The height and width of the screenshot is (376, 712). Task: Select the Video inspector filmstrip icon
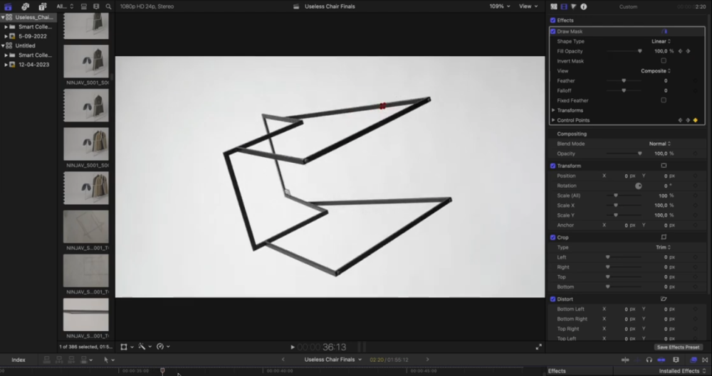[564, 6]
